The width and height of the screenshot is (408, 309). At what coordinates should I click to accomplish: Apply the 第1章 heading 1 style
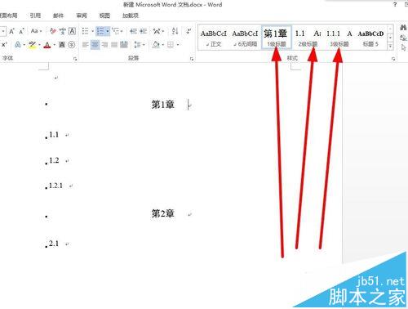[277, 38]
